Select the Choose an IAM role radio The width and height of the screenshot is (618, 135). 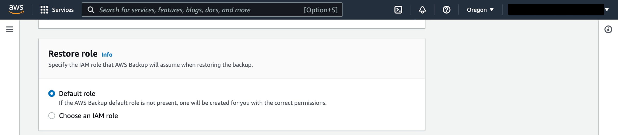click(52, 116)
